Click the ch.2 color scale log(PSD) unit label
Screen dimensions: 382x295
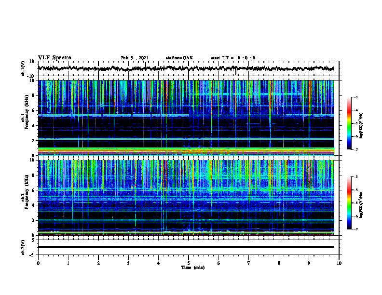(x=361, y=205)
